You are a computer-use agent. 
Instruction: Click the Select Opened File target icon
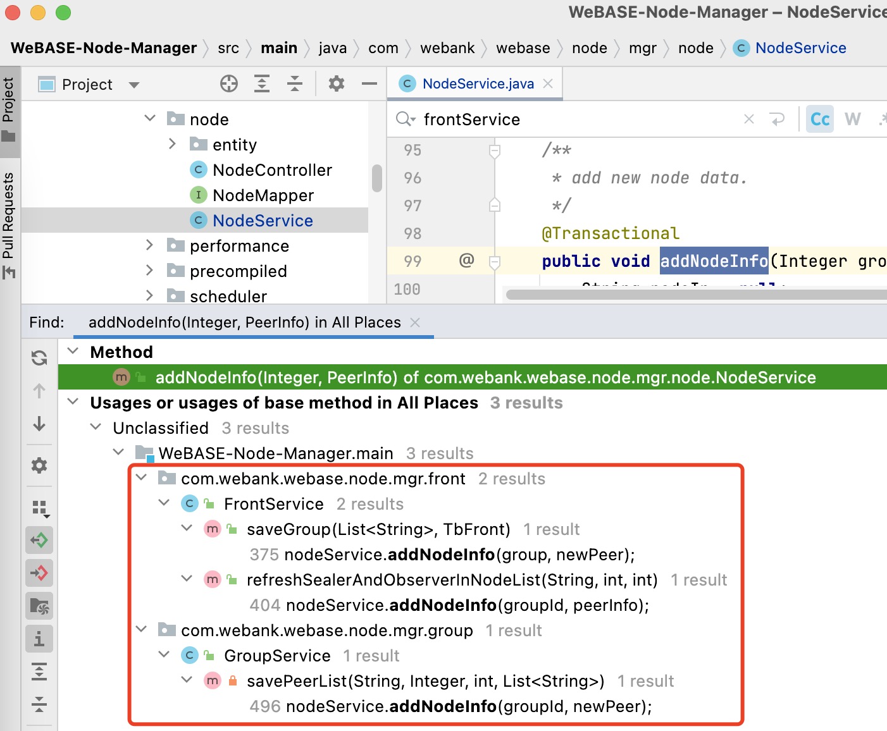229,83
